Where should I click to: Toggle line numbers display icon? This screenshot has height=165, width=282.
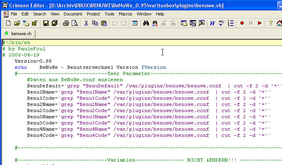pyautogui.click(x=231, y=24)
